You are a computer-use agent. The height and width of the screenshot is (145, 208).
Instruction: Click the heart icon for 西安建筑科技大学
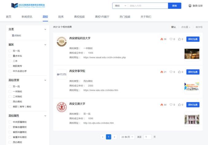tap(171, 39)
